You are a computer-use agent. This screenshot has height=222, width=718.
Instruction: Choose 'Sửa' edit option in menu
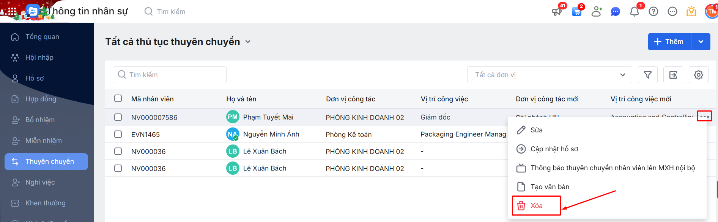coord(536,130)
